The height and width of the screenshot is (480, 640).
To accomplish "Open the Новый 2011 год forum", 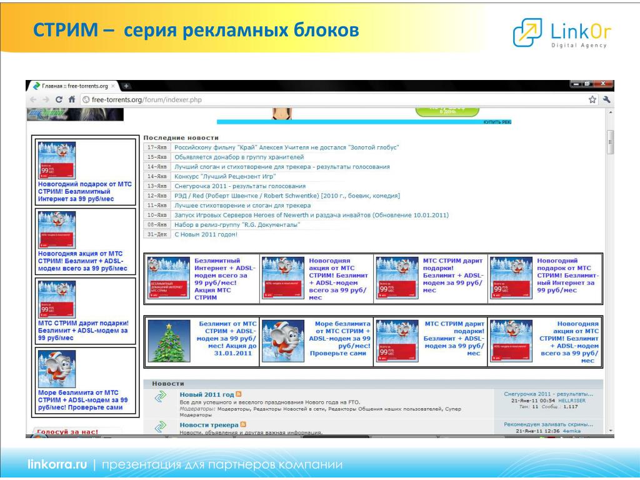I will 206,395.
